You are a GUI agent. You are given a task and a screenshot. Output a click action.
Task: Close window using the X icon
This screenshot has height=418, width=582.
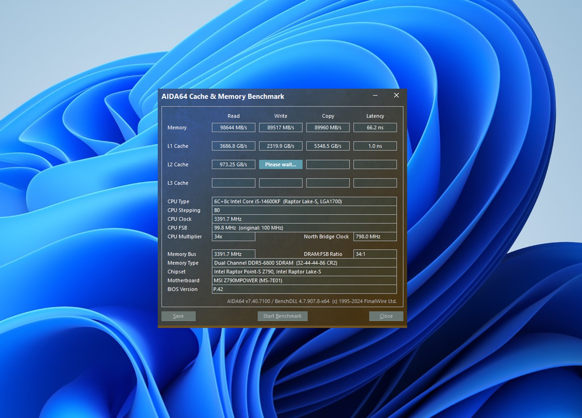click(x=396, y=95)
